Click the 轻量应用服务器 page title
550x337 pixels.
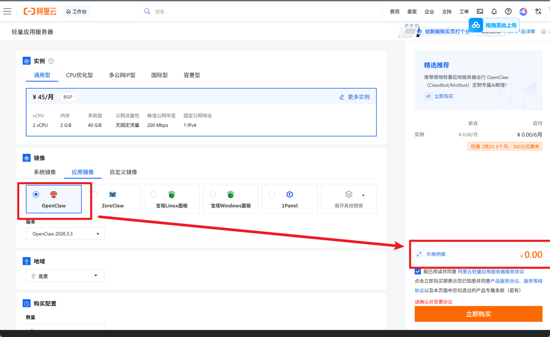tap(32, 32)
